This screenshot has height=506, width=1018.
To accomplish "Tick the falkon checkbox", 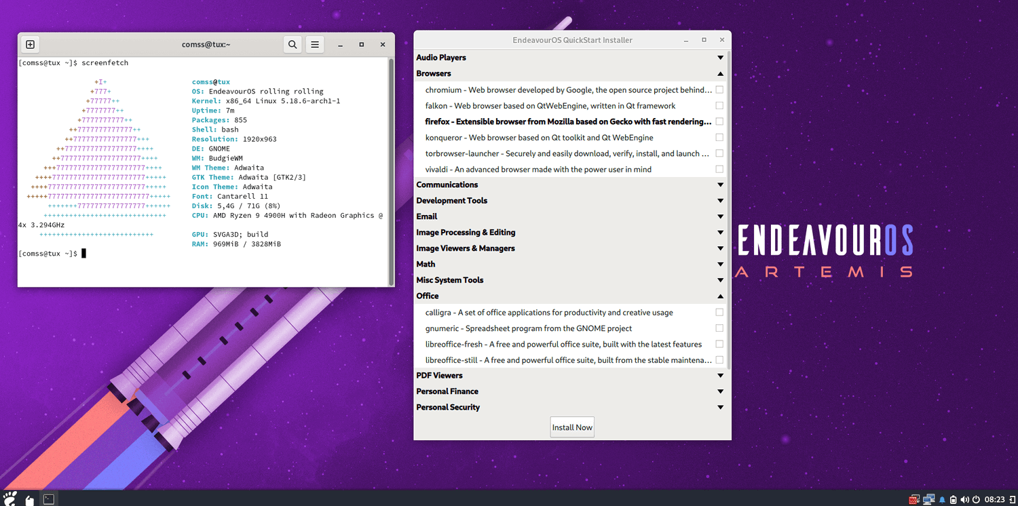I will point(719,106).
